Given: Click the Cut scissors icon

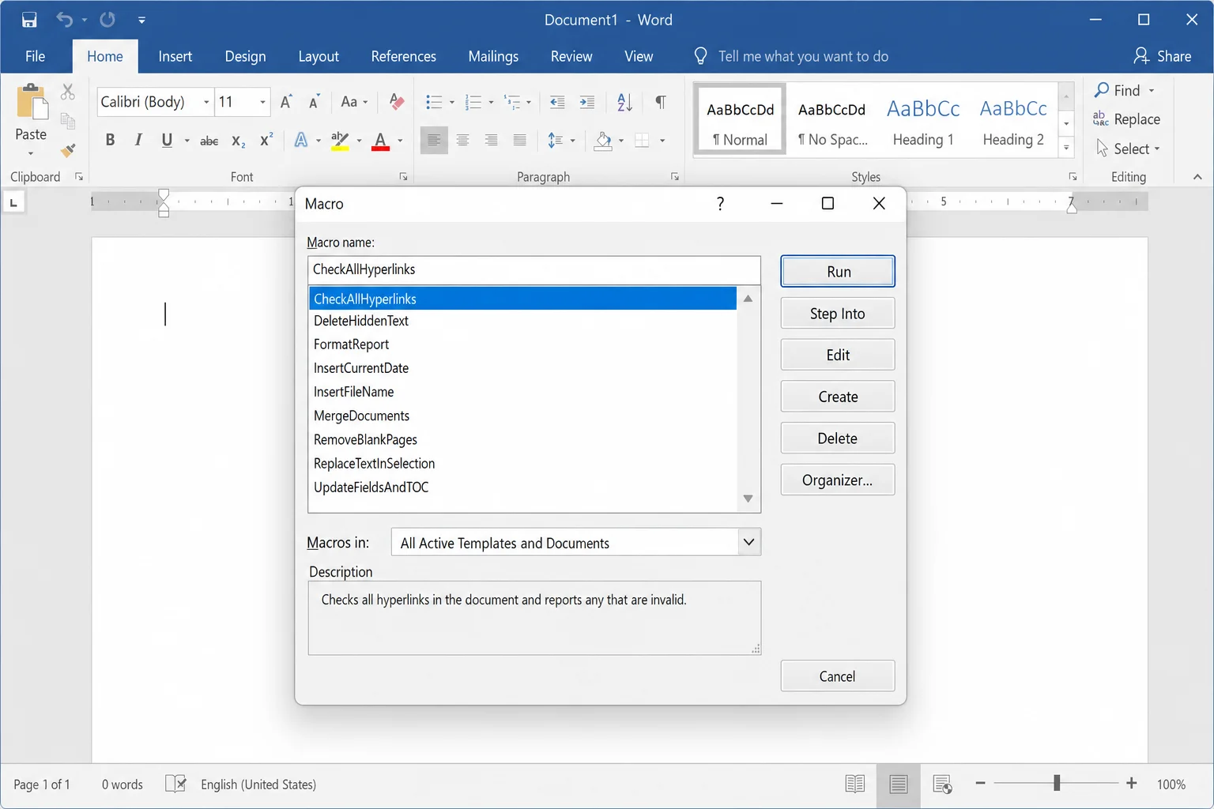Looking at the screenshot, I should click(x=68, y=92).
